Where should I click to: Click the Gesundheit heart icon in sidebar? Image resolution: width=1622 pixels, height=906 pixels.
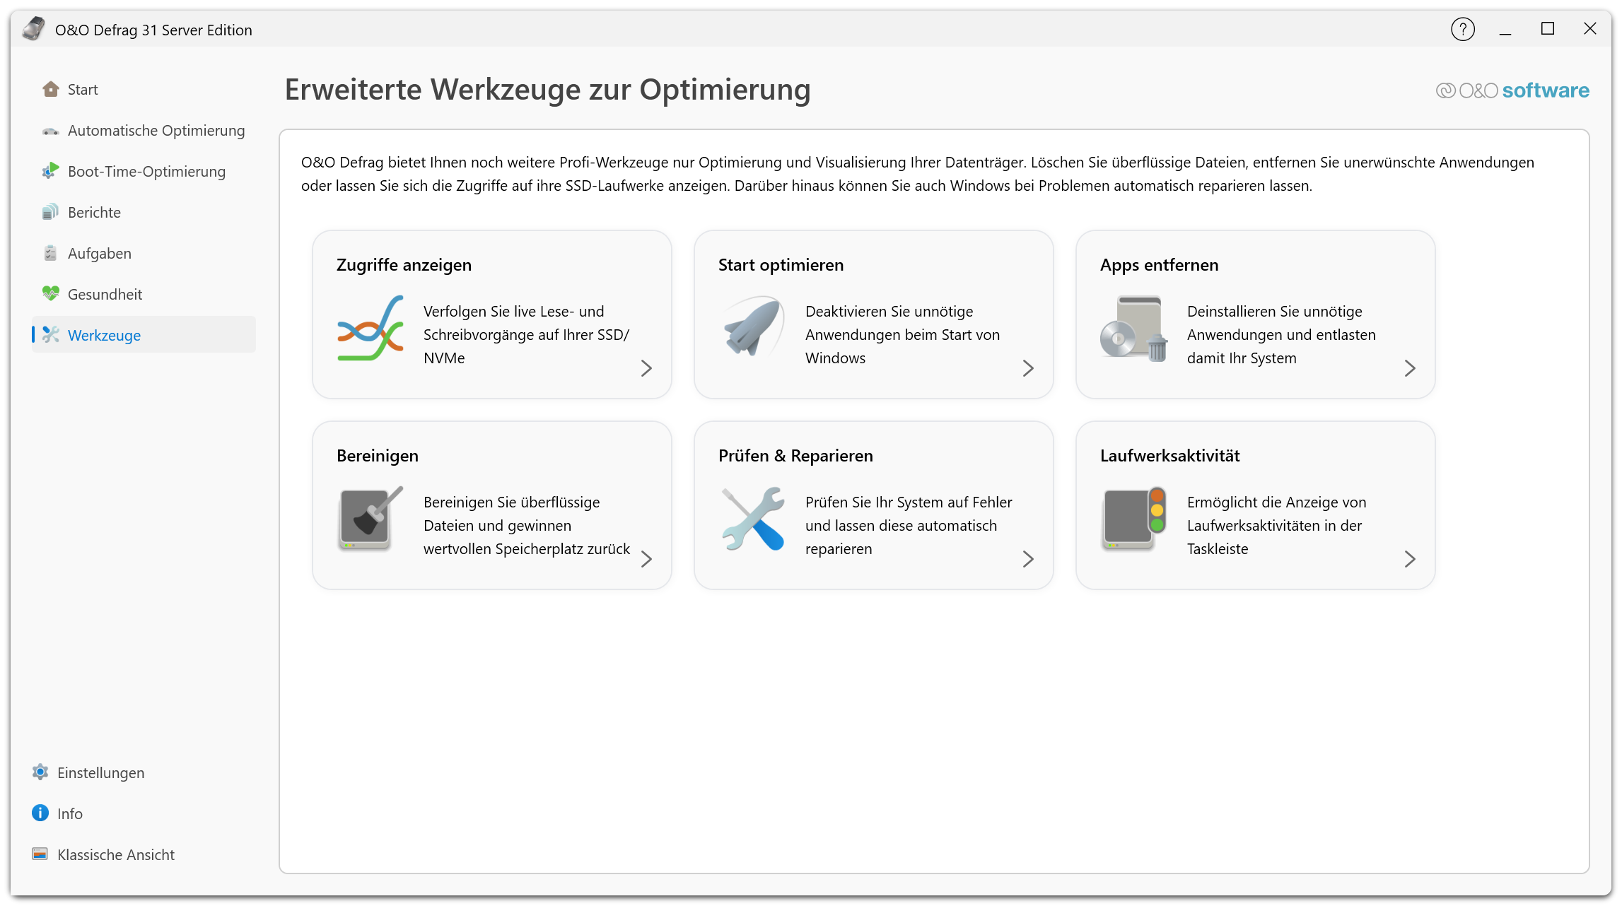pyautogui.click(x=50, y=293)
